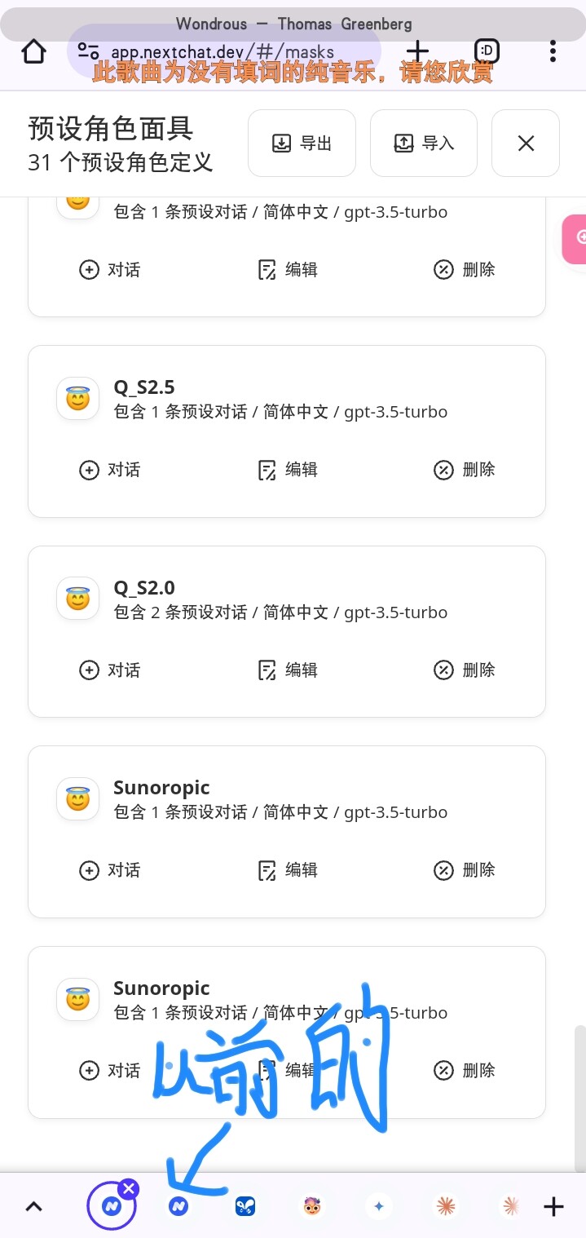Viewport: 586px width, 1238px height.
Task: Edit the Q_S2.0 mask
Action: click(287, 670)
